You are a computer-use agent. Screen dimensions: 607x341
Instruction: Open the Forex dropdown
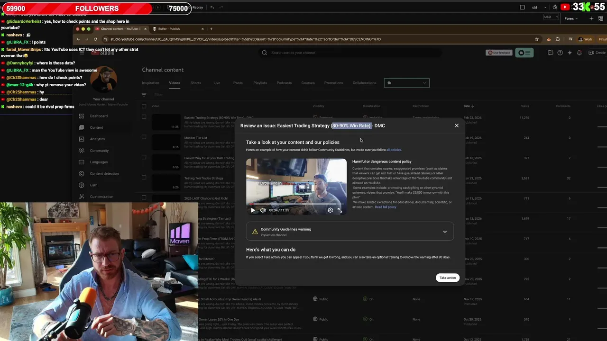(x=570, y=18)
